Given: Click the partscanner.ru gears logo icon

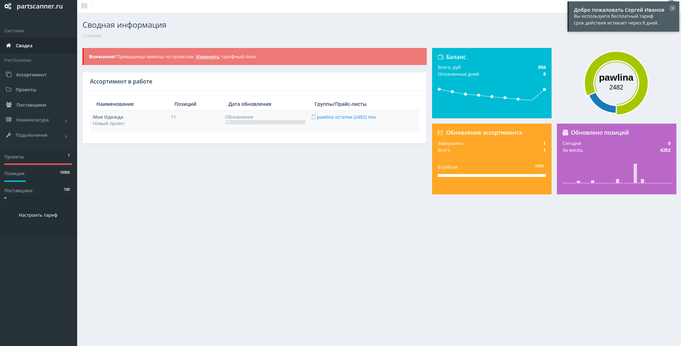Looking at the screenshot, I should click(8, 6).
